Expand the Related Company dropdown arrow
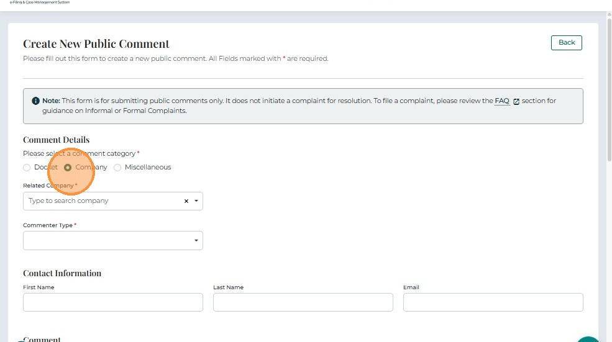The width and height of the screenshot is (612, 342). coord(196,201)
